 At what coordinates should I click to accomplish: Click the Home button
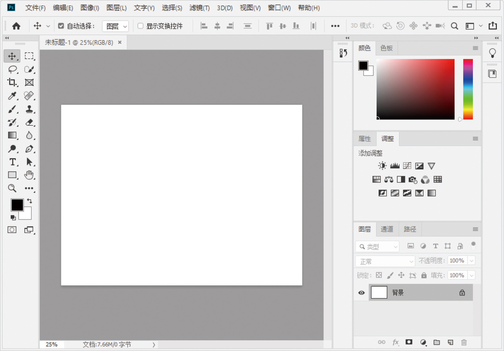16,26
